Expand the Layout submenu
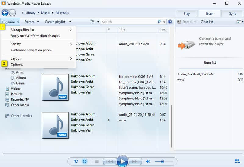244x167 pixels. pyautogui.click(x=71, y=58)
